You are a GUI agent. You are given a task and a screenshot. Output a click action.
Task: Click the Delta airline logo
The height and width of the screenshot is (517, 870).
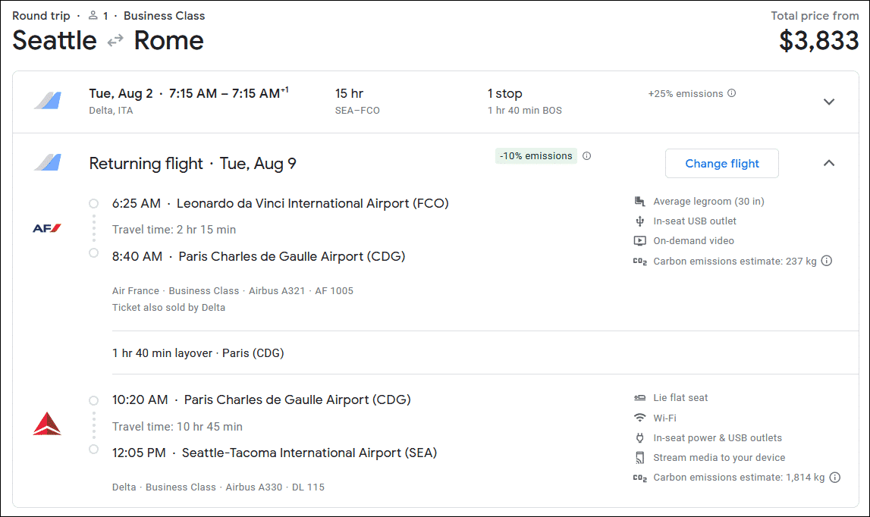pos(47,425)
